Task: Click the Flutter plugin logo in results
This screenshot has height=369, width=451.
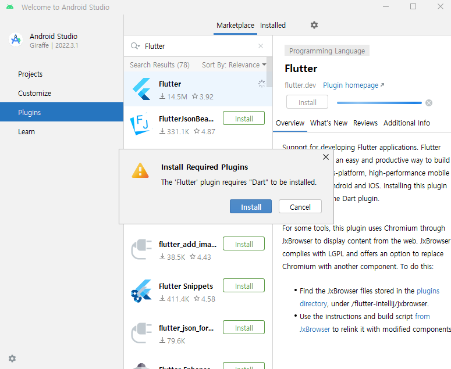Action: click(141, 89)
